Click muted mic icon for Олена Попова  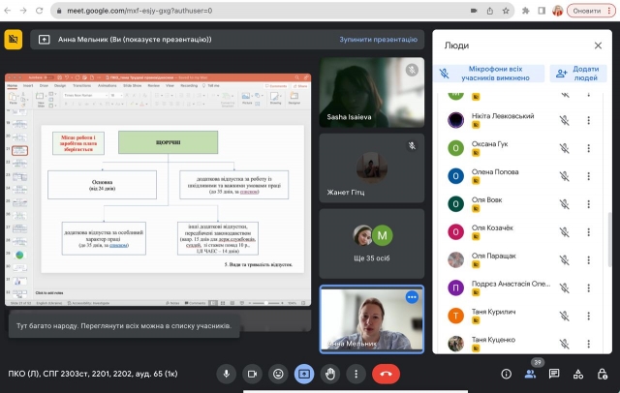coord(564,176)
